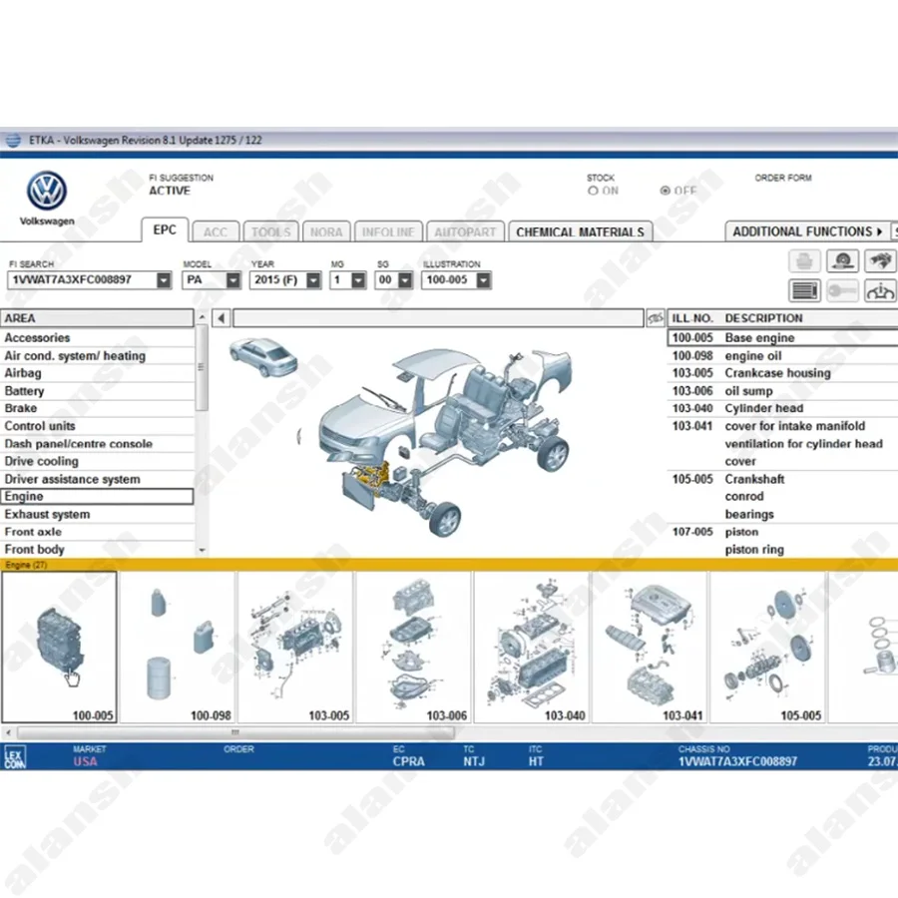Image resolution: width=898 pixels, height=898 pixels.
Task: Select the Drive cooling area
Action: (97, 461)
